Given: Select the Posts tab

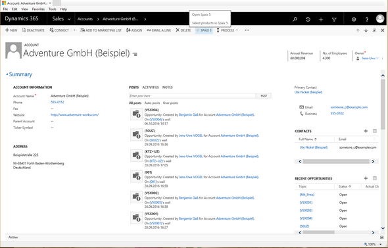Looking at the screenshot, I should tap(133, 87).
